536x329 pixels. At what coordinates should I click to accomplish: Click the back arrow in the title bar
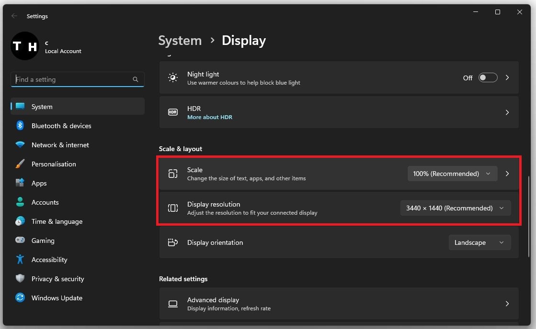14,16
